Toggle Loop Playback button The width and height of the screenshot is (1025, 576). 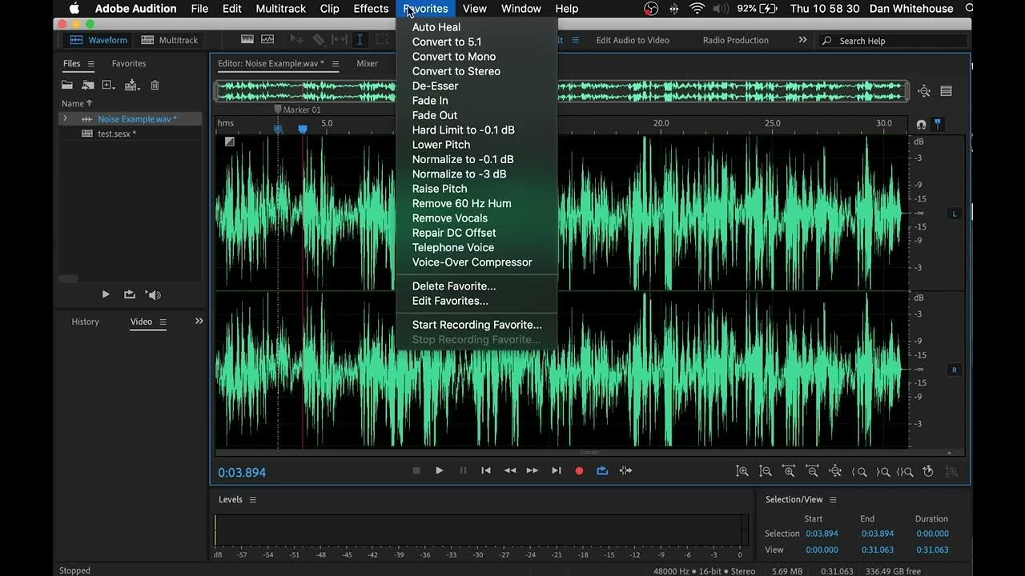pyautogui.click(x=602, y=470)
